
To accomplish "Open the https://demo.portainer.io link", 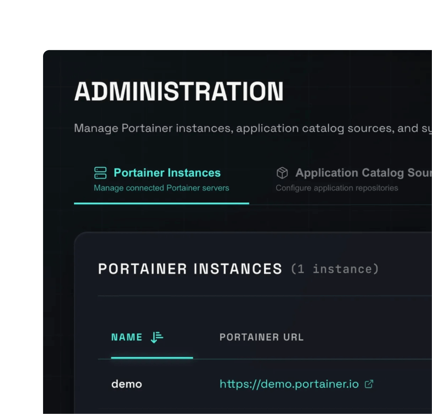I will point(289,384).
